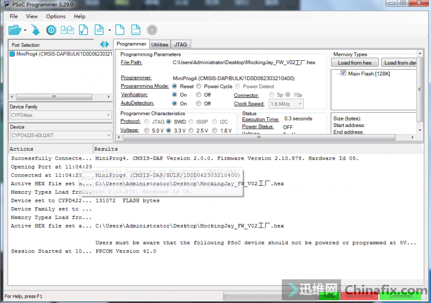Click the Program download arrow icon

coord(36,30)
